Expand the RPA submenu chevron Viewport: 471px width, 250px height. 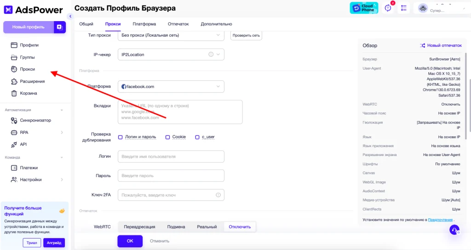[62, 132]
